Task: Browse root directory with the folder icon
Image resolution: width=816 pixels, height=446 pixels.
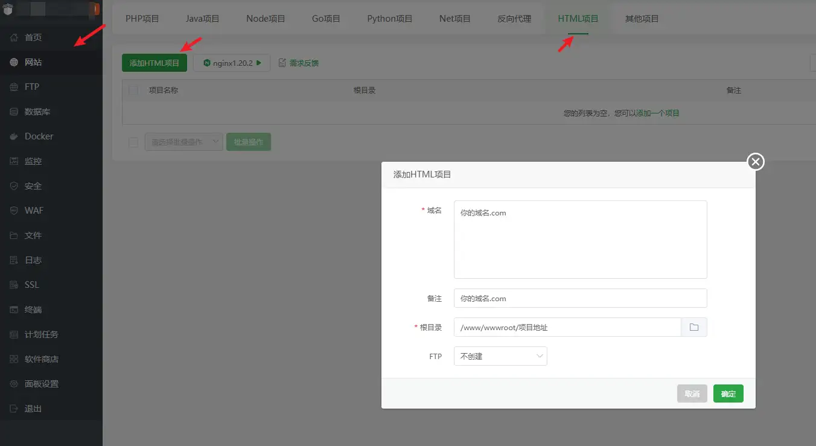Action: 694,327
